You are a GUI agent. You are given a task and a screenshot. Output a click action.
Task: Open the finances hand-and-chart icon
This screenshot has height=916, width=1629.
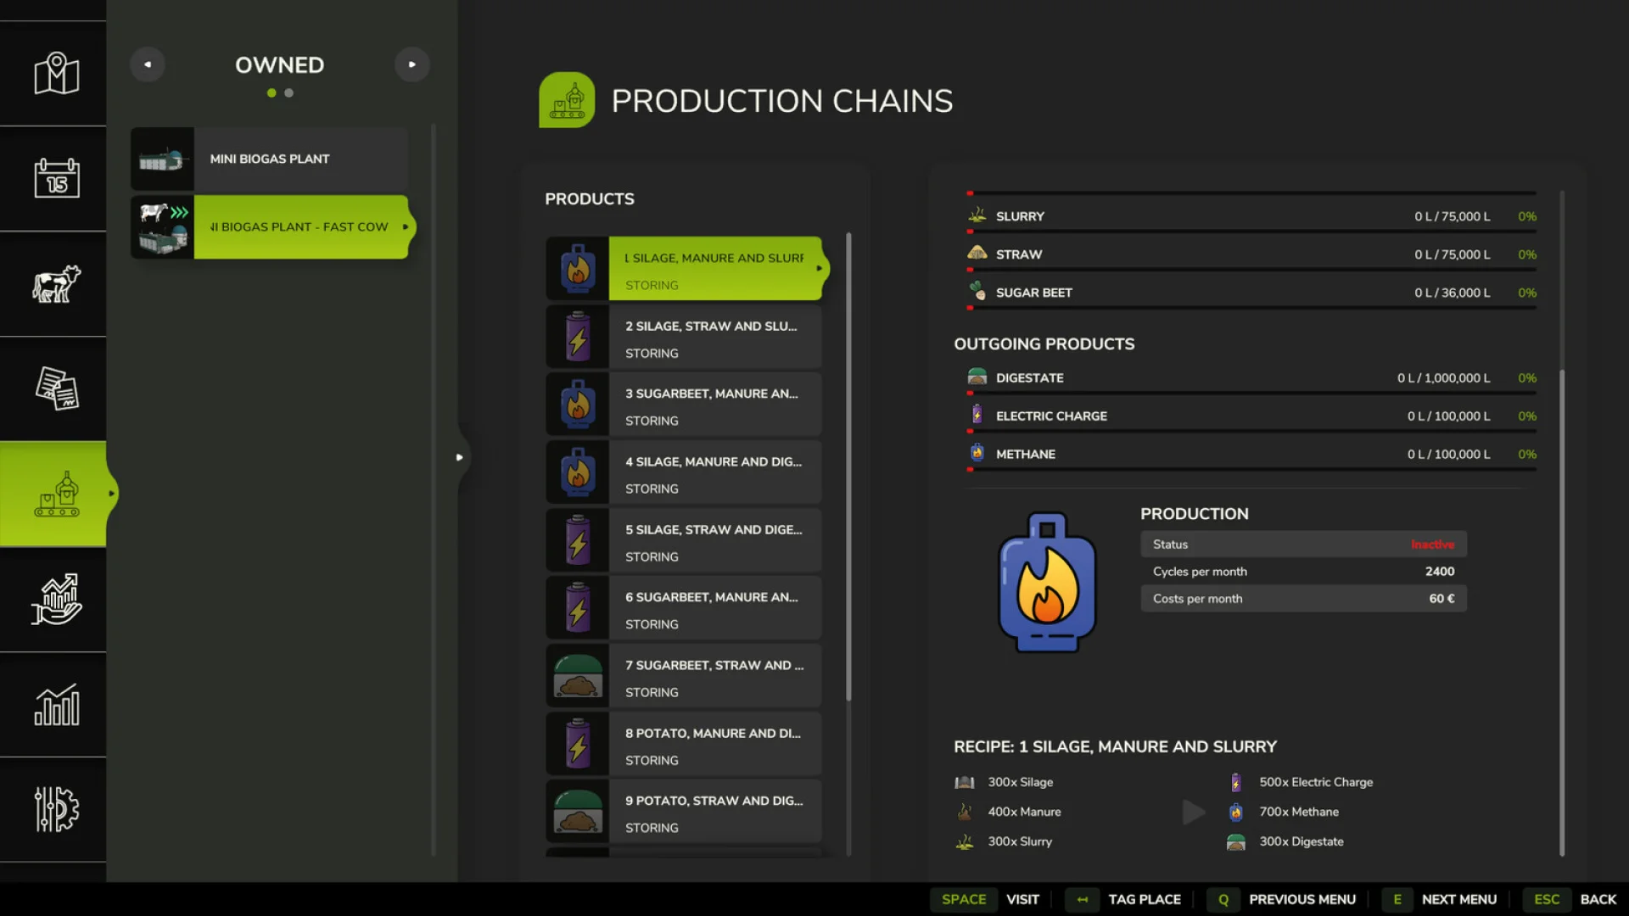pyautogui.click(x=53, y=600)
